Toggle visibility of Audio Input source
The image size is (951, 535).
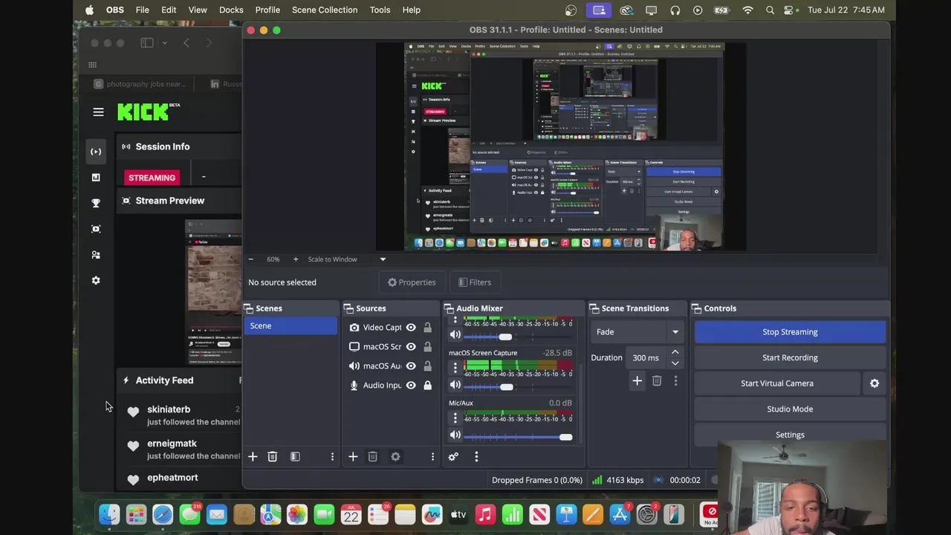click(411, 385)
